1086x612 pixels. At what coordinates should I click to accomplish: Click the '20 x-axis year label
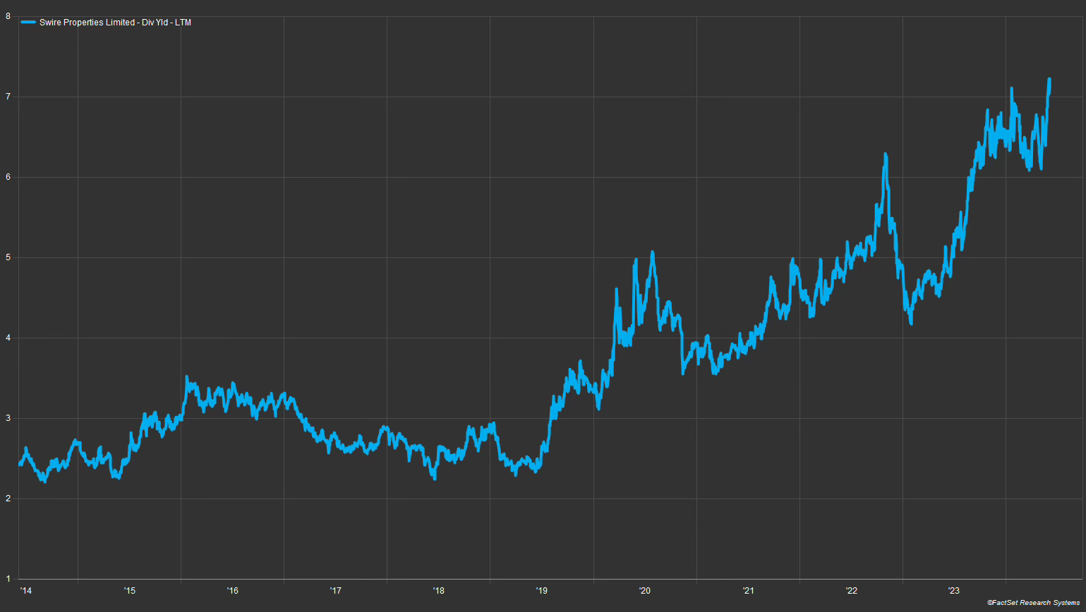[644, 590]
